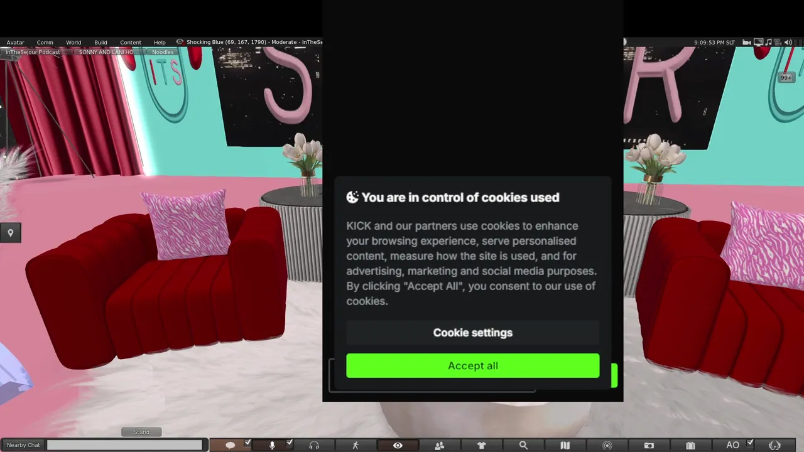Click the map pin icon on left edge

10,233
